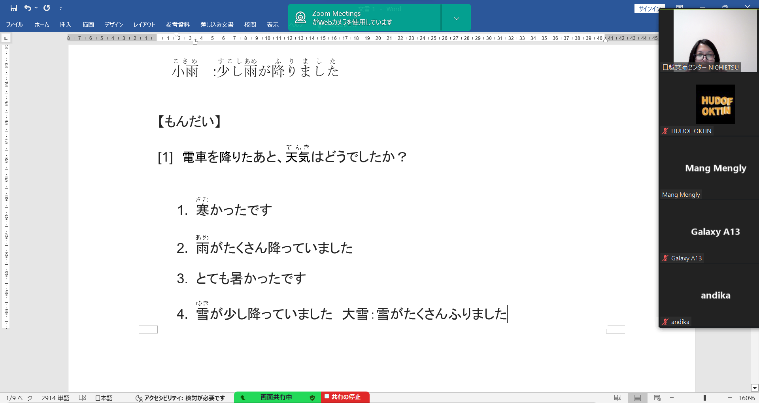
Task: Click the andika participant tile
Action: click(x=709, y=295)
